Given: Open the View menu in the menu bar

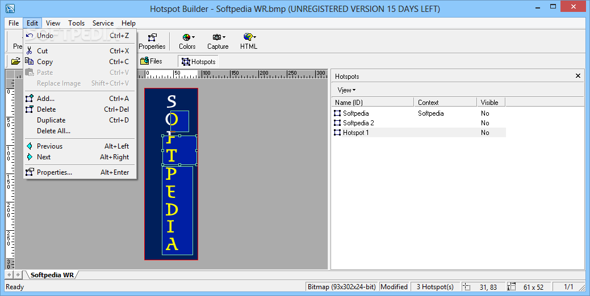Looking at the screenshot, I should pos(53,23).
